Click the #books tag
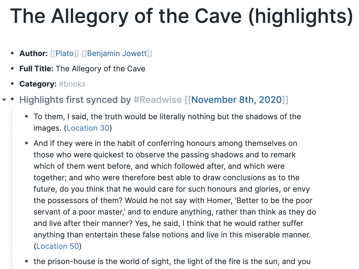This screenshot has width=359, height=269. click(x=72, y=84)
